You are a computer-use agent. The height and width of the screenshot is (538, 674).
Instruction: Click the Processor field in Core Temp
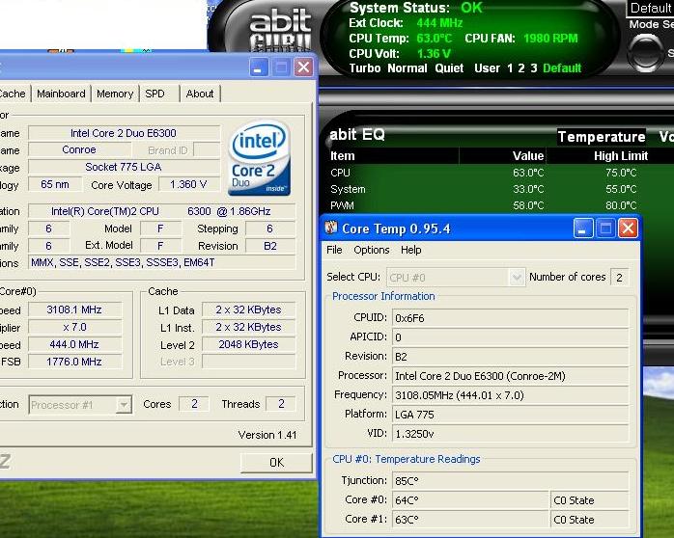click(510, 376)
